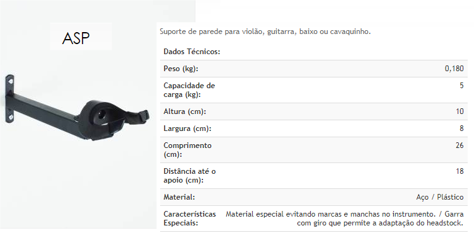Click the Características Especiais label
Viewport: 474px width, 233px height.
[x=190, y=219]
